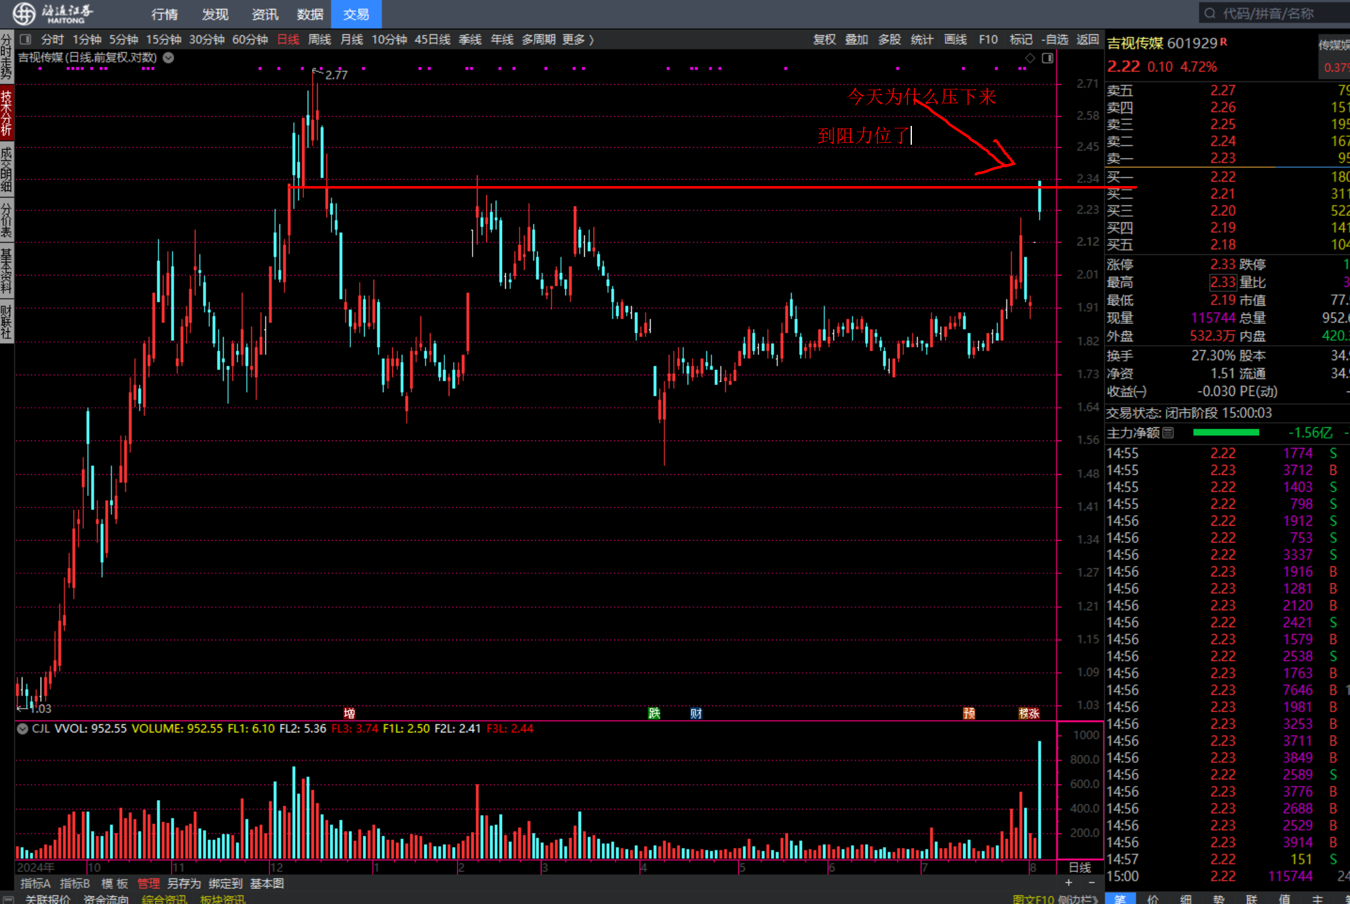Viewport: 1350px width, 904px height.
Task: Click the orange 预 event marker
Action: coord(969,713)
